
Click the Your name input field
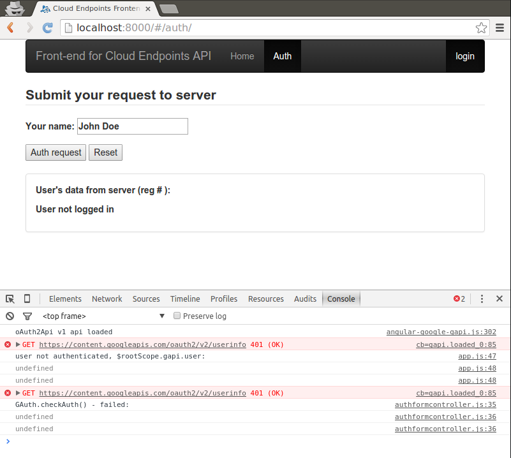[x=133, y=126]
